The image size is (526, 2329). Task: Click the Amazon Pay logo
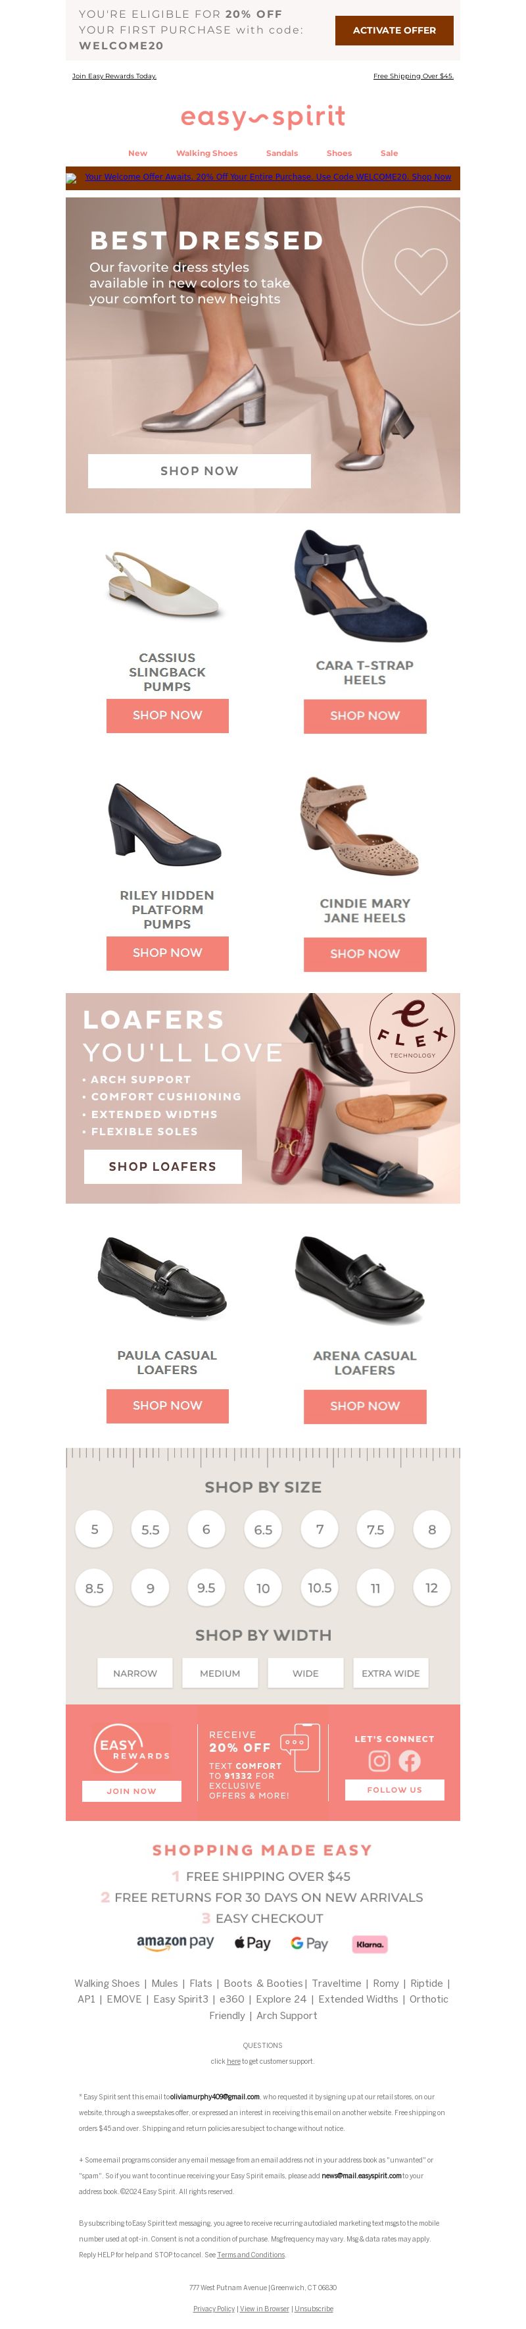pyautogui.click(x=176, y=1941)
